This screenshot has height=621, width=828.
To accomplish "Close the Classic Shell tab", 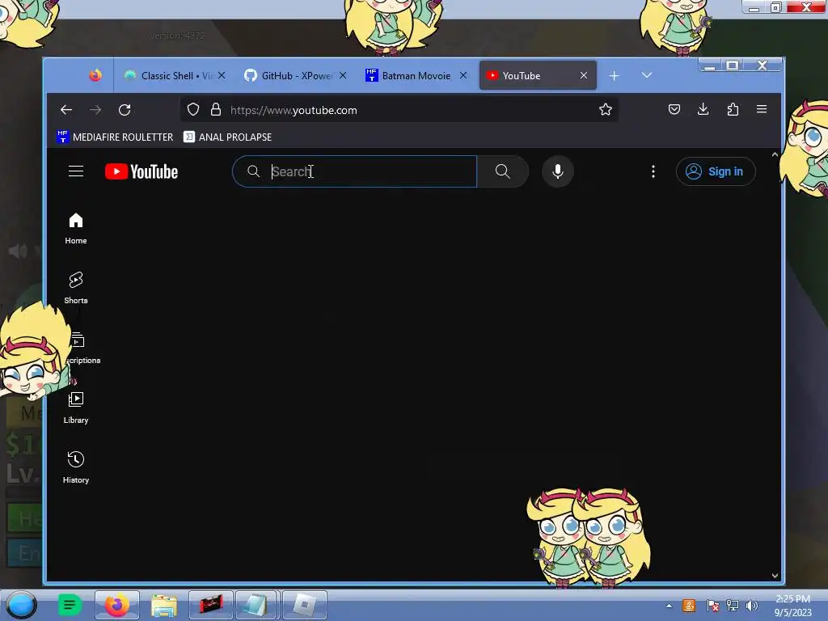I will (222, 75).
